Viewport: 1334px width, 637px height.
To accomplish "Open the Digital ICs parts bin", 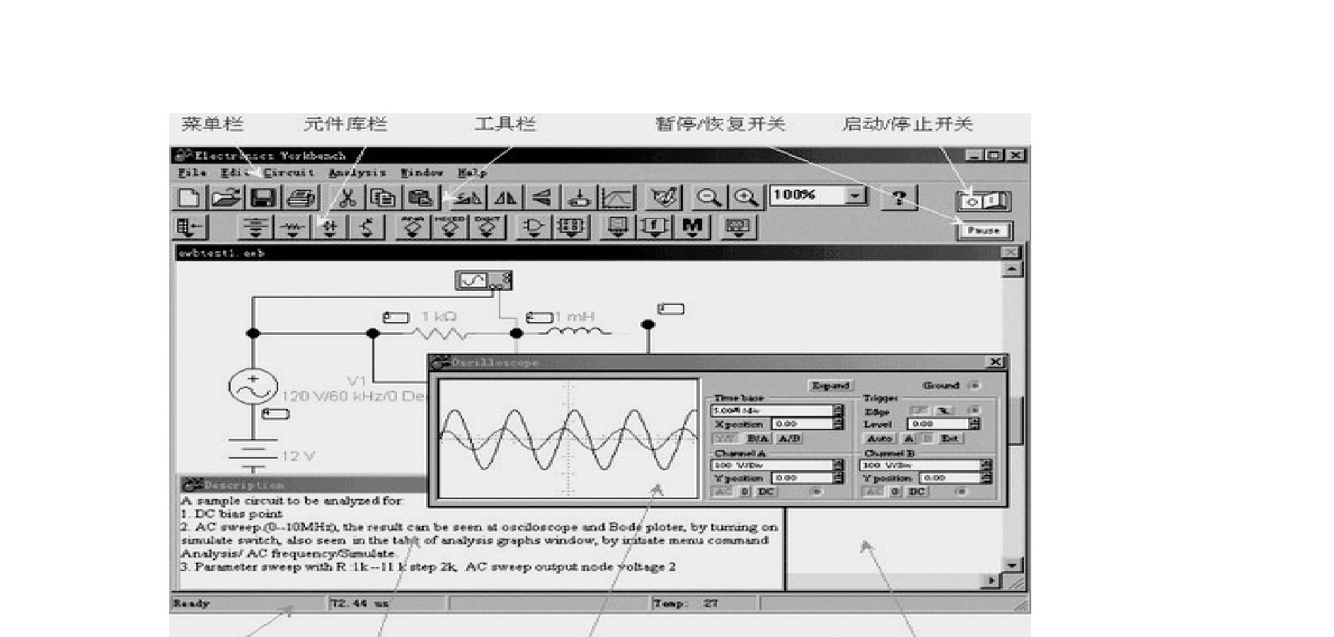I will [x=487, y=228].
